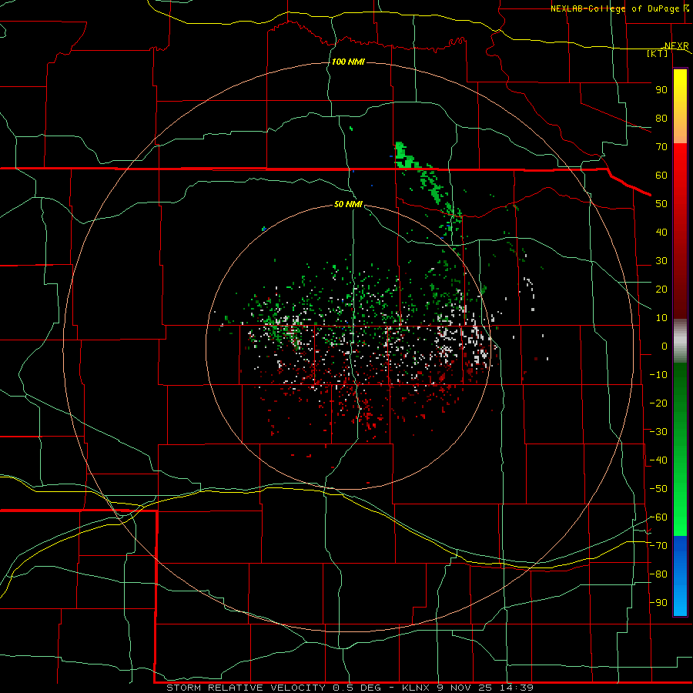
Task: Click the -40 value on the velocity scale
Action: pos(658,460)
